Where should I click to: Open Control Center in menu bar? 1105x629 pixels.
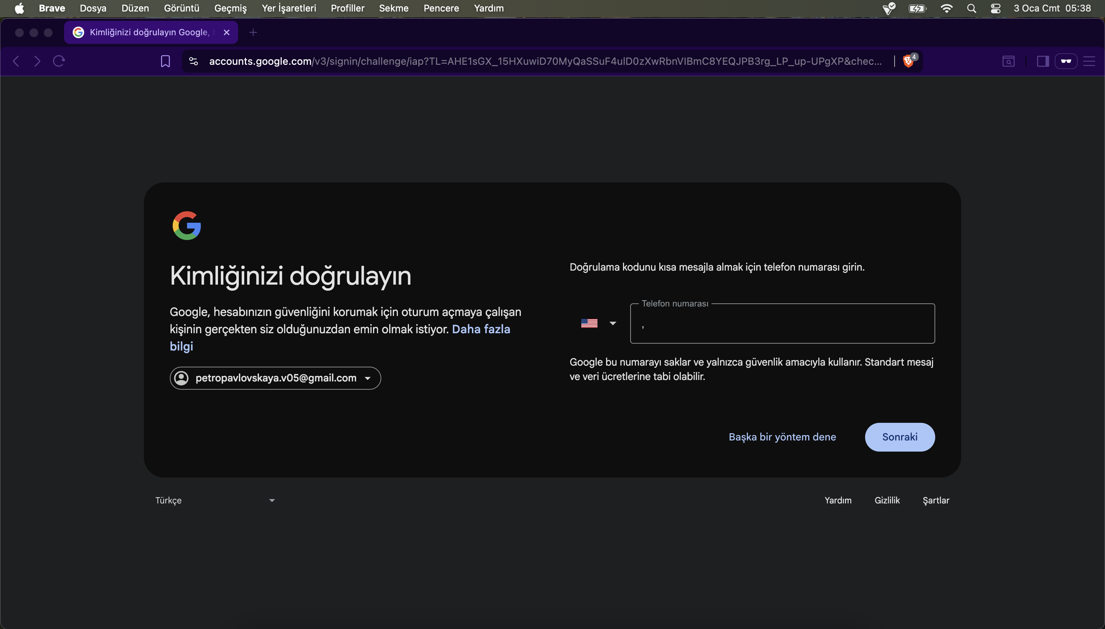click(x=995, y=8)
